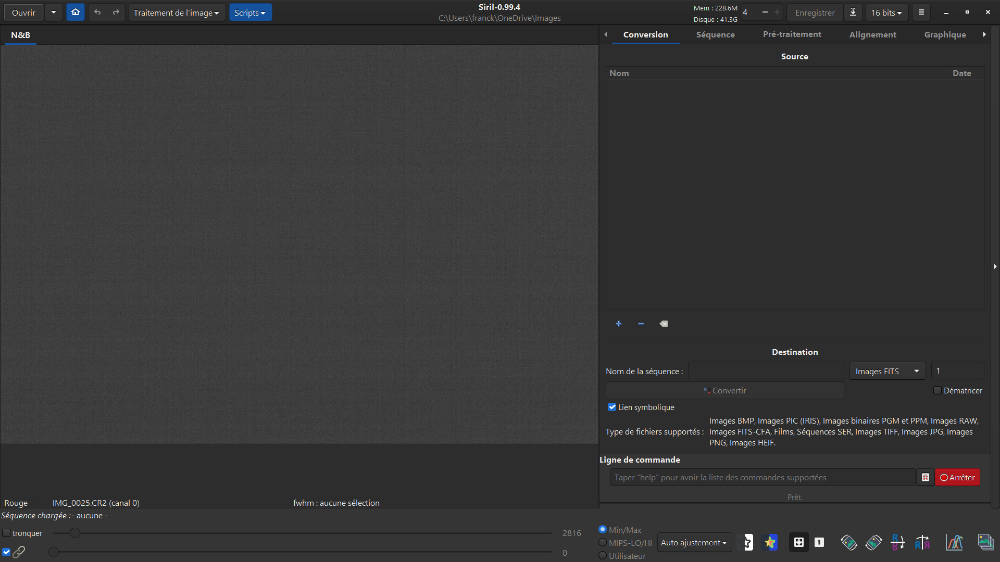1000x562 pixels.
Task: Open the Traitement de l'image menu
Action: [177, 12]
